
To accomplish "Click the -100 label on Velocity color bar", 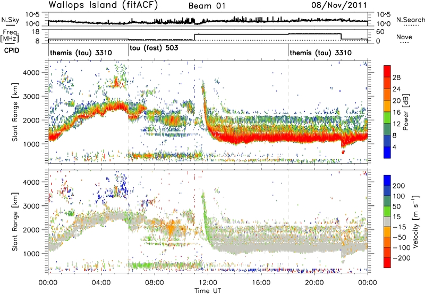I will [x=402, y=248].
